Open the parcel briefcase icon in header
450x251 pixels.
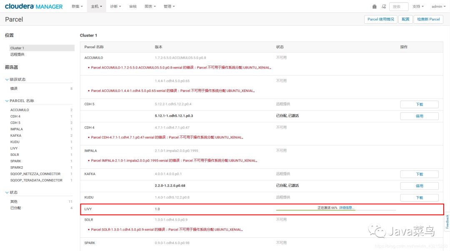pos(374,6)
